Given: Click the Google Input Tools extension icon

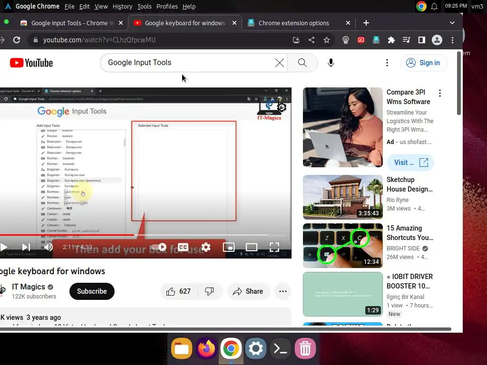Looking at the screenshot, I should tap(376, 40).
